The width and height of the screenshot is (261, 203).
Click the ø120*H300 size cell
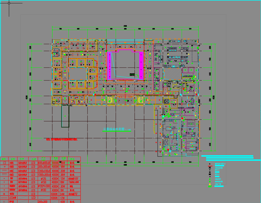44,186
